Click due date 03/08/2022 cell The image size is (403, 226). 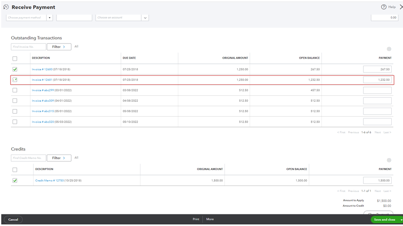tap(130, 90)
